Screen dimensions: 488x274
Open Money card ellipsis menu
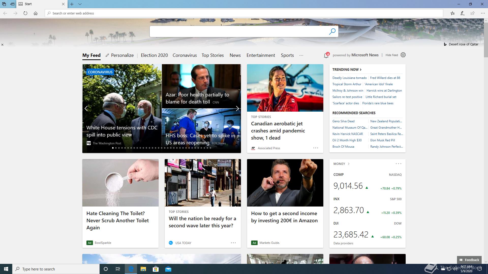click(399, 164)
